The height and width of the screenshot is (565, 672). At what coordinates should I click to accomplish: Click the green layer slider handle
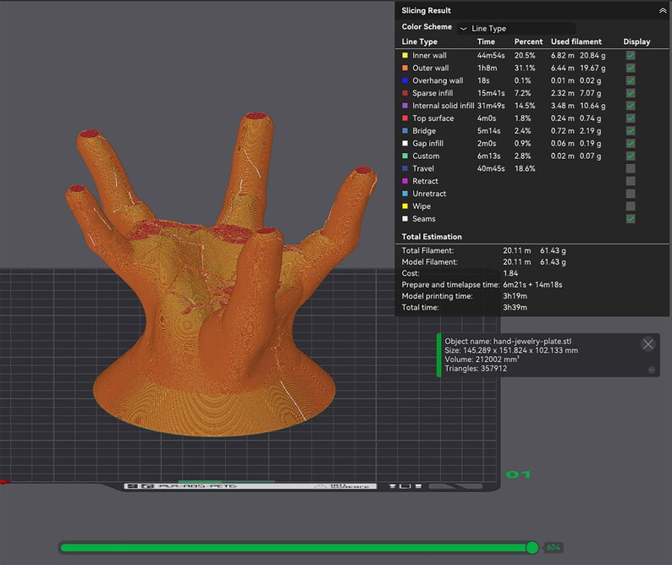[x=532, y=547]
